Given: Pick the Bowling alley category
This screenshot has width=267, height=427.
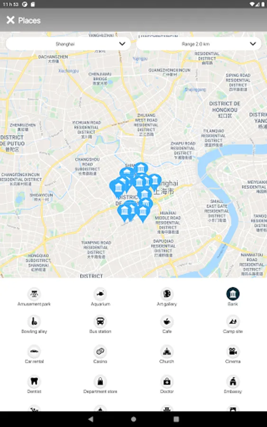Looking at the screenshot, I should [34, 321].
